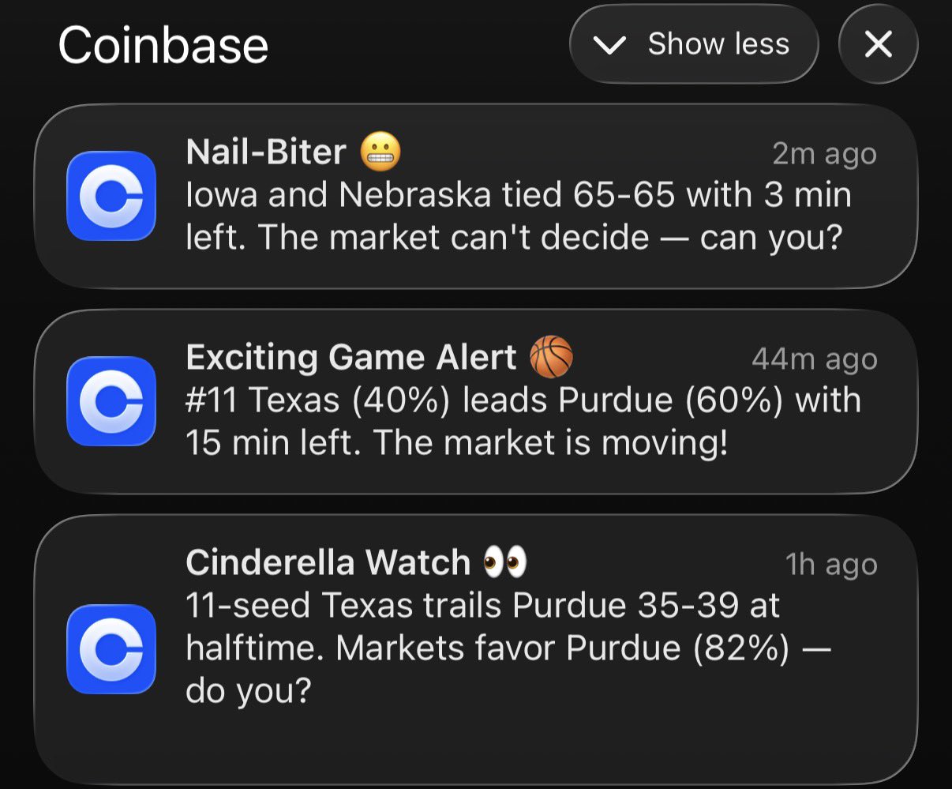Screen dimensions: 952x789
Task: Open the Exciting Game Alert title
Action: (350, 358)
